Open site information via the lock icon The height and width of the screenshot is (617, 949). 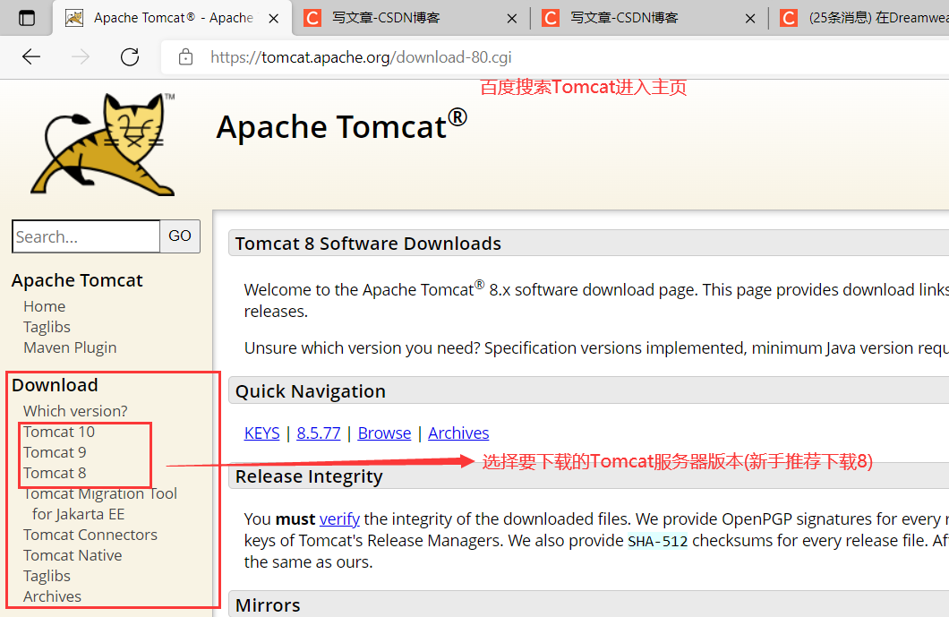click(184, 56)
